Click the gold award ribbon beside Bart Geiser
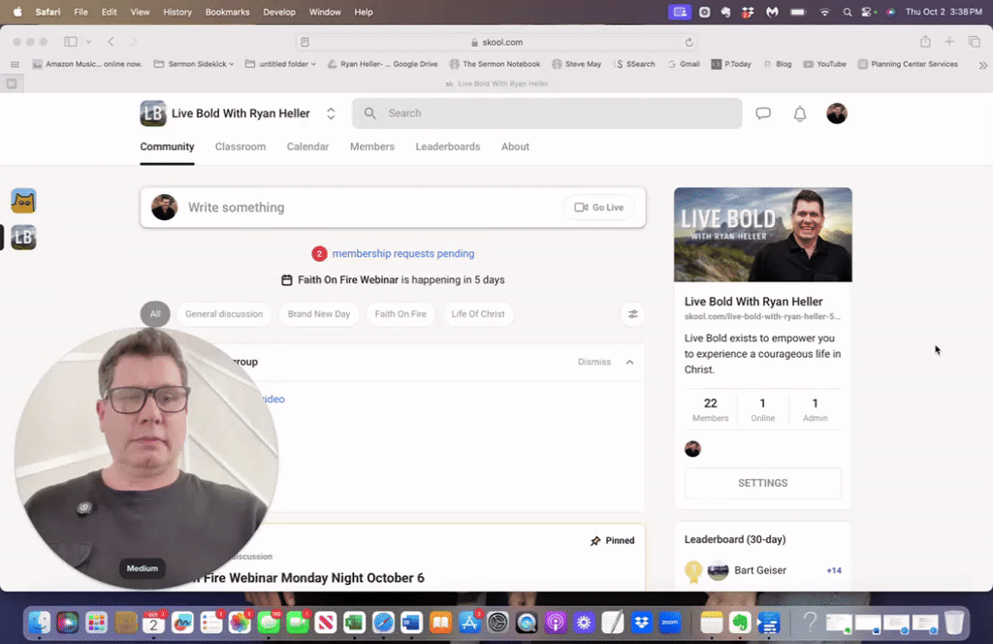Image resolution: width=993 pixels, height=644 pixels. coord(692,571)
